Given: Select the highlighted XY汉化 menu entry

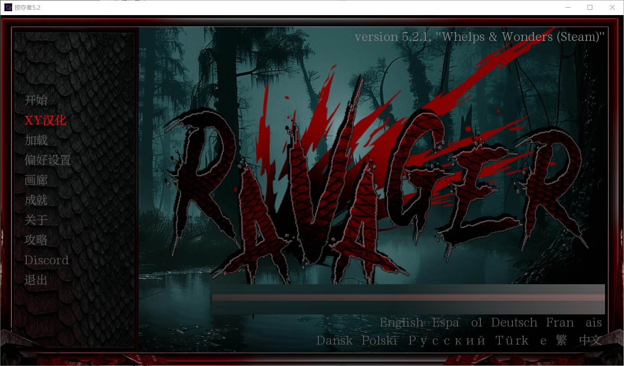Looking at the screenshot, I should tap(45, 120).
